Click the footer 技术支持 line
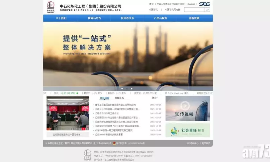 tap(114, 160)
